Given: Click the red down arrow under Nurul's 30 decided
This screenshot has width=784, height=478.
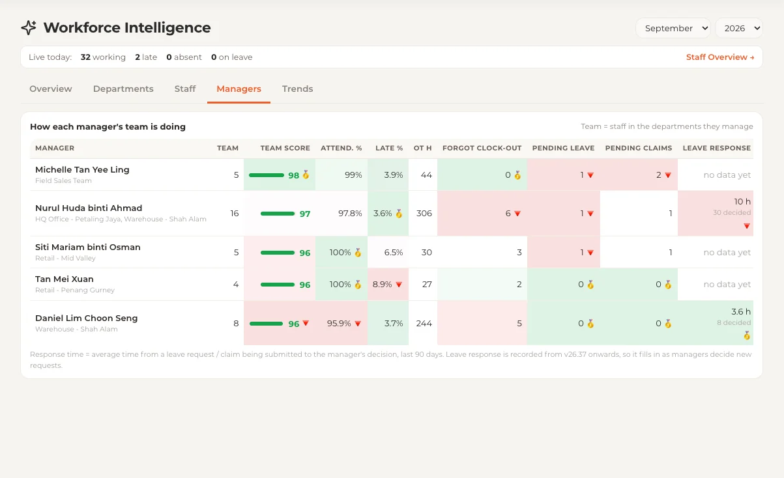Looking at the screenshot, I should (747, 226).
